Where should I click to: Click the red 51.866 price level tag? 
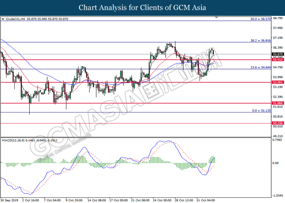click(278, 103)
